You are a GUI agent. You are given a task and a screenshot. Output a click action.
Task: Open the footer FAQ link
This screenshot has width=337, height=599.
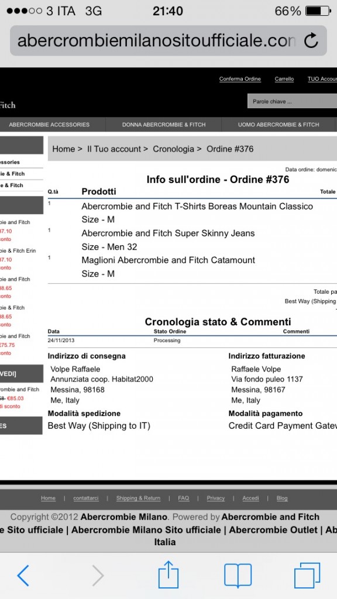[x=183, y=498]
